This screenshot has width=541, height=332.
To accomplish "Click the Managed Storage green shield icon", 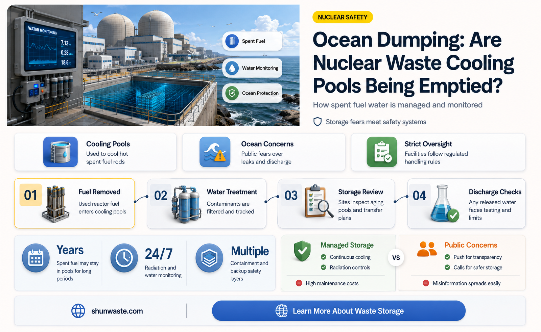I will click(x=302, y=251).
